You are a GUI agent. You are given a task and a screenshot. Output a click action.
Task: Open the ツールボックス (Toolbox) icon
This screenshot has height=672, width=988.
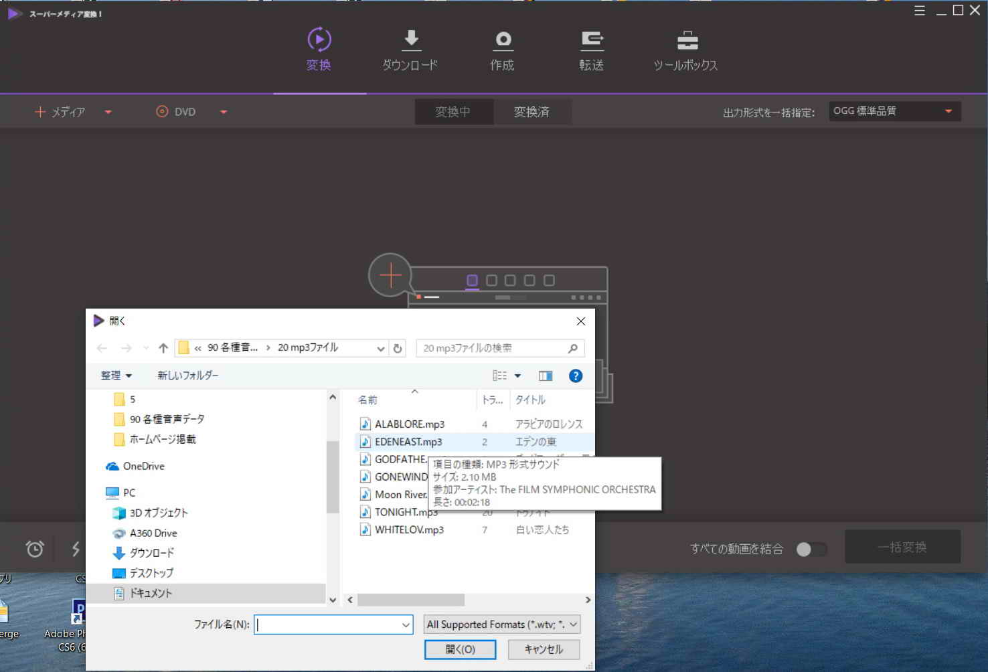687,41
